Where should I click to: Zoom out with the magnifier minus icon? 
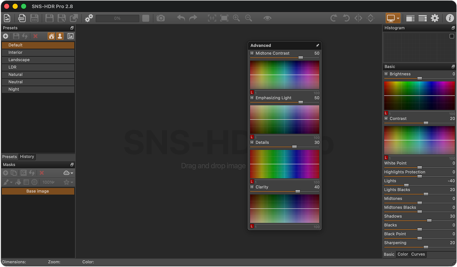click(x=249, y=18)
